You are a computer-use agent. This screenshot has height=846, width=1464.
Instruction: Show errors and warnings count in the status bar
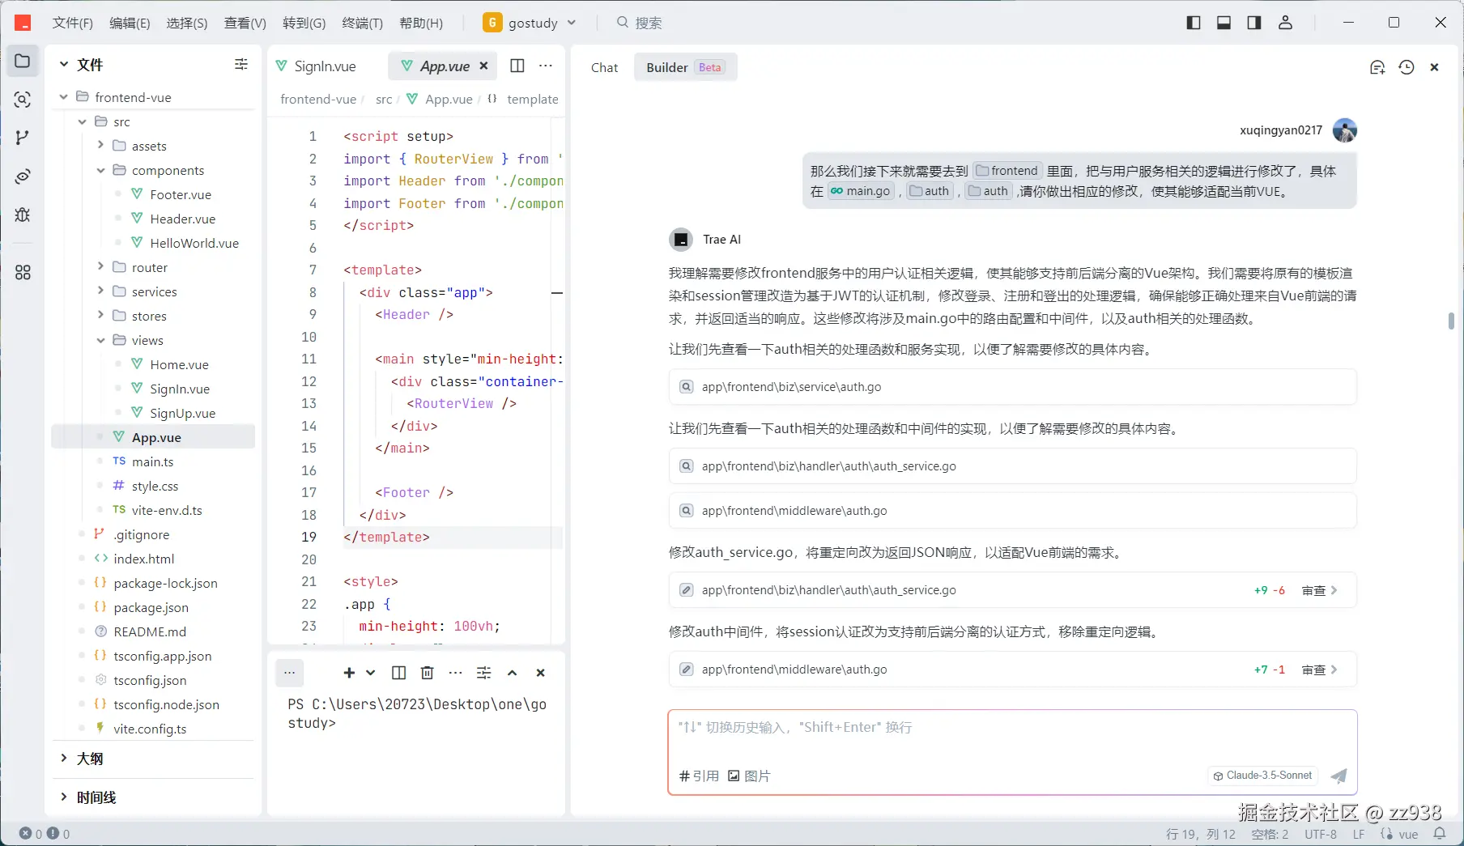point(45,834)
